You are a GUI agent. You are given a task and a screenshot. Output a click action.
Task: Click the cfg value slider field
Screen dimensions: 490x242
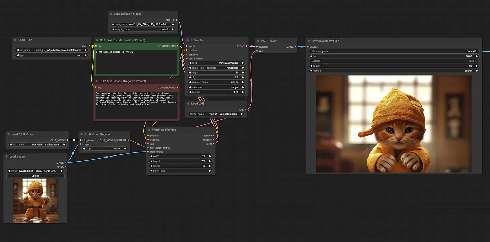tap(216, 77)
